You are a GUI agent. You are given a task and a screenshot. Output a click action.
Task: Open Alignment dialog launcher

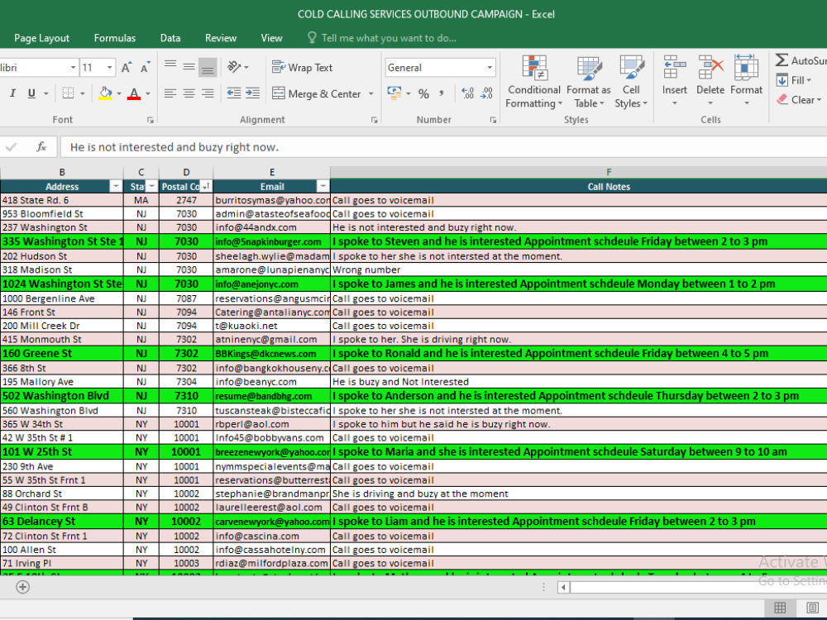[374, 120]
